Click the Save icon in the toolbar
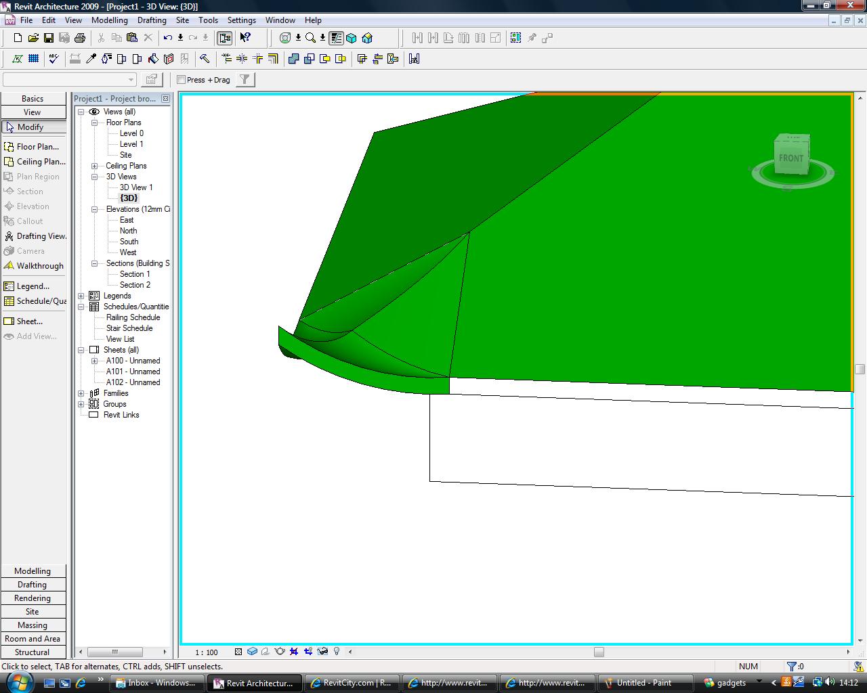Screen dimensions: 867x693 (49, 38)
